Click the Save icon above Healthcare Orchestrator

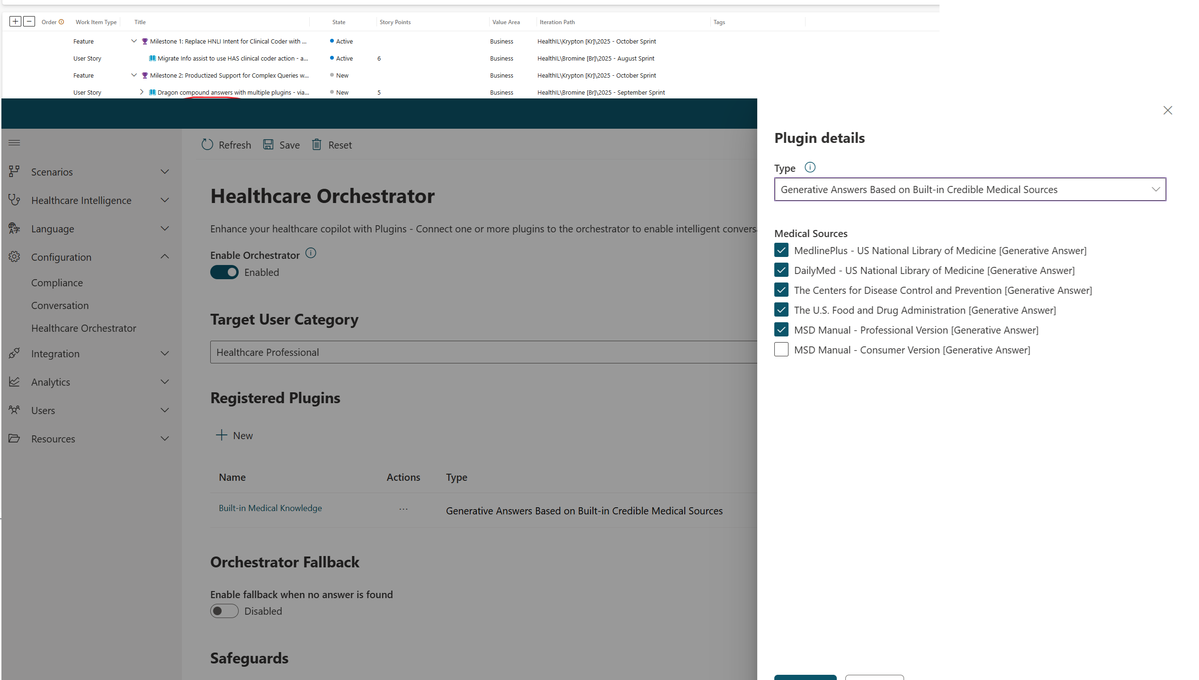[268, 145]
